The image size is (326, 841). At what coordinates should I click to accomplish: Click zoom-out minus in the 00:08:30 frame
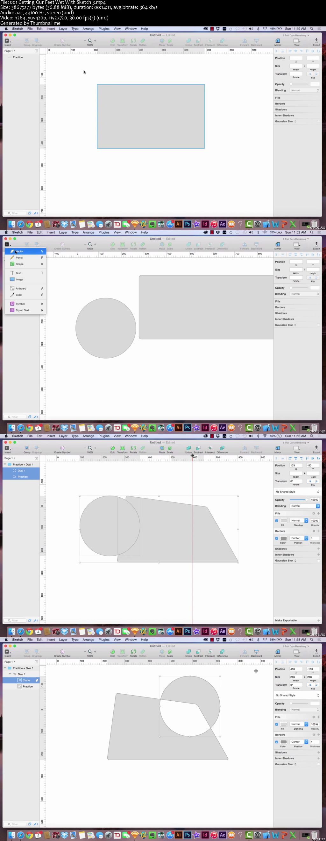85,448
